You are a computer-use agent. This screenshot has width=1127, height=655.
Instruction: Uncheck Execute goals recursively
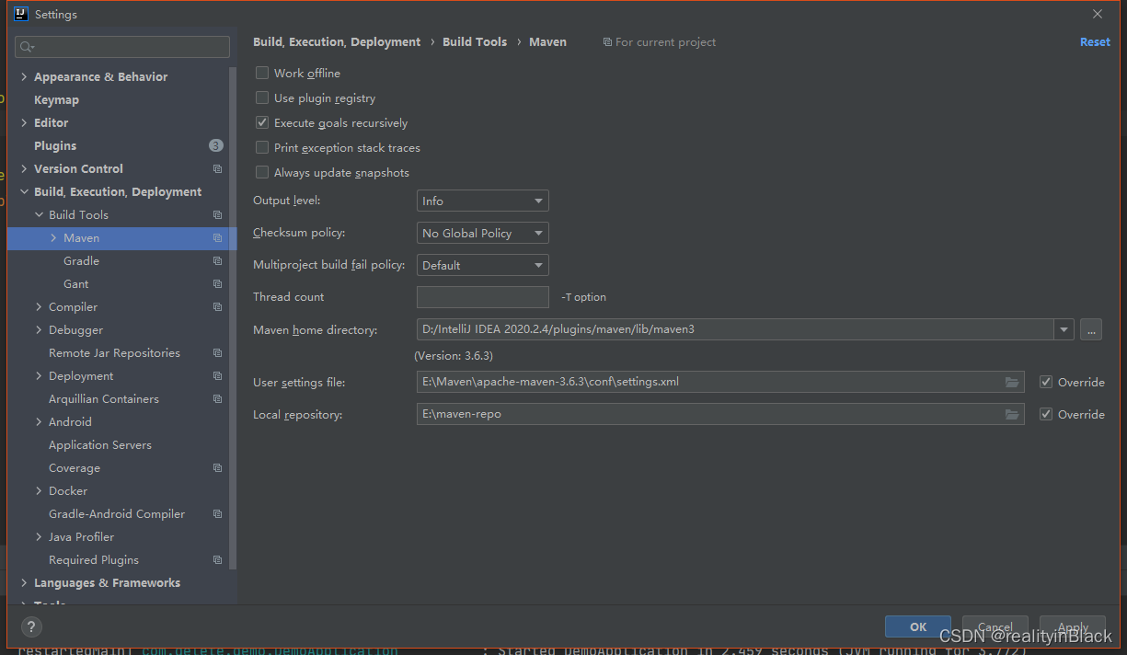[262, 122]
